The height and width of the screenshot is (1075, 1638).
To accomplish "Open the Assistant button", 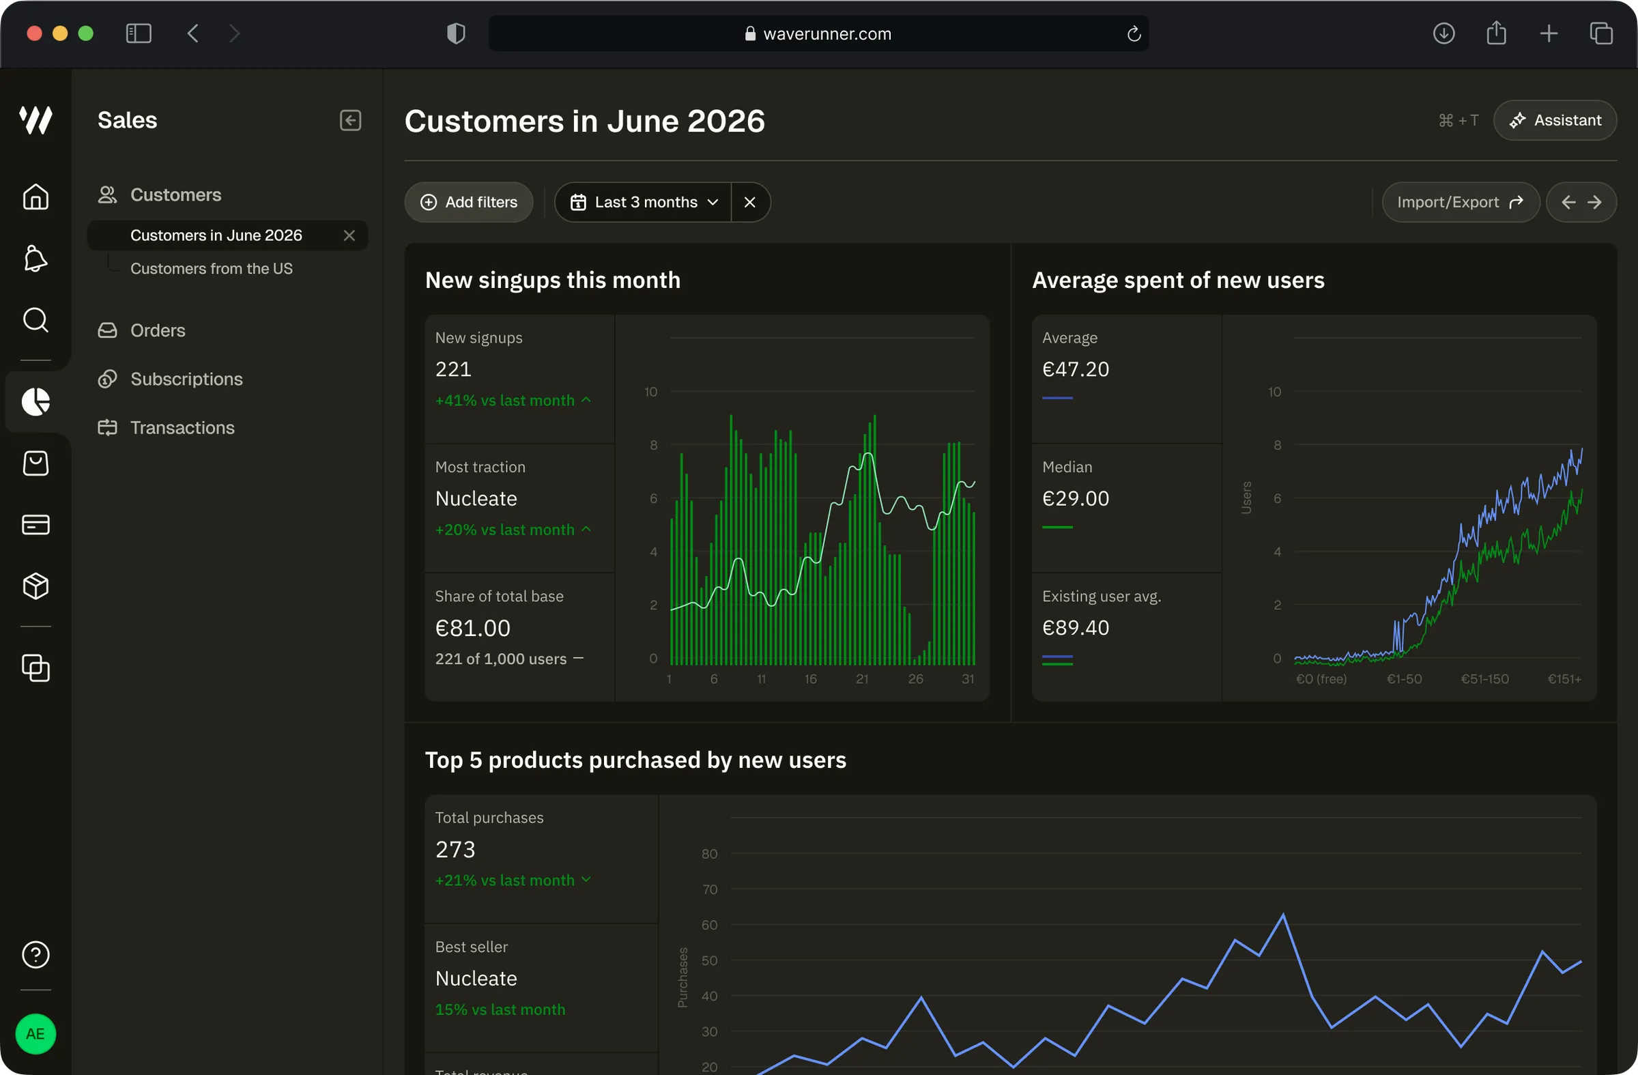I will (x=1555, y=120).
